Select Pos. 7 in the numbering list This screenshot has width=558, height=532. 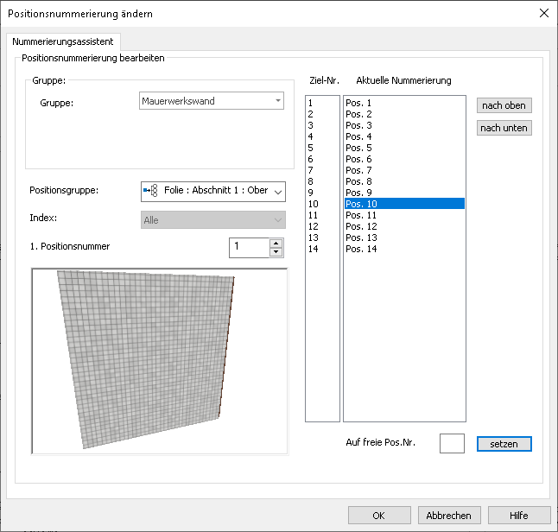(404, 170)
